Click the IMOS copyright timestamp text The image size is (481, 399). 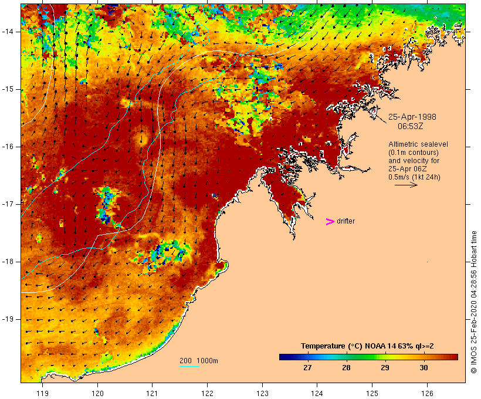(x=473, y=302)
